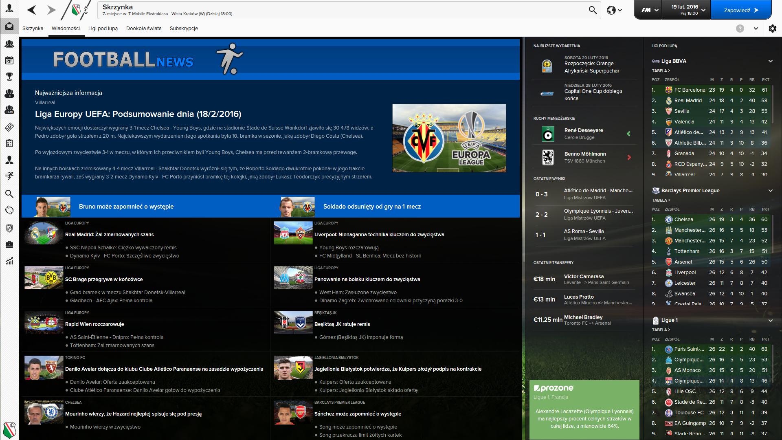Image resolution: width=782 pixels, height=440 pixels.
Task: Open the manager profile icon in sidebar
Action: [9, 8]
